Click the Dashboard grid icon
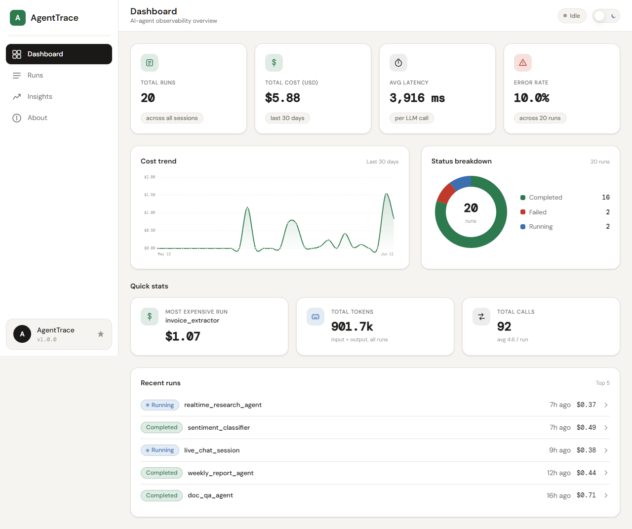This screenshot has height=529, width=632. point(17,54)
